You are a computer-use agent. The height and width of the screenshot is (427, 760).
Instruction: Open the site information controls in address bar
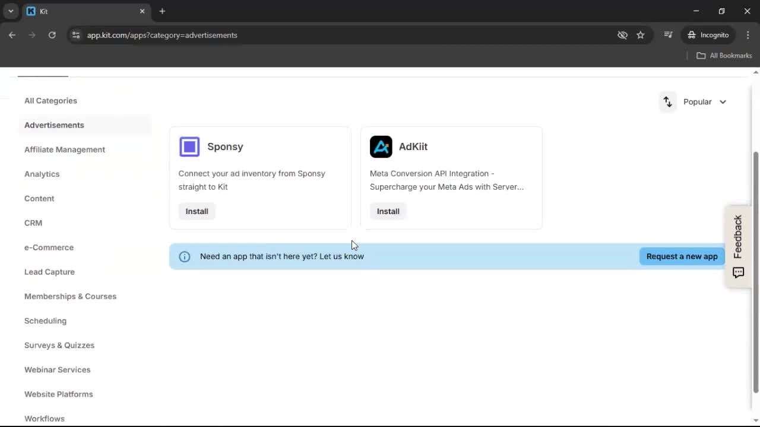pyautogui.click(x=76, y=35)
